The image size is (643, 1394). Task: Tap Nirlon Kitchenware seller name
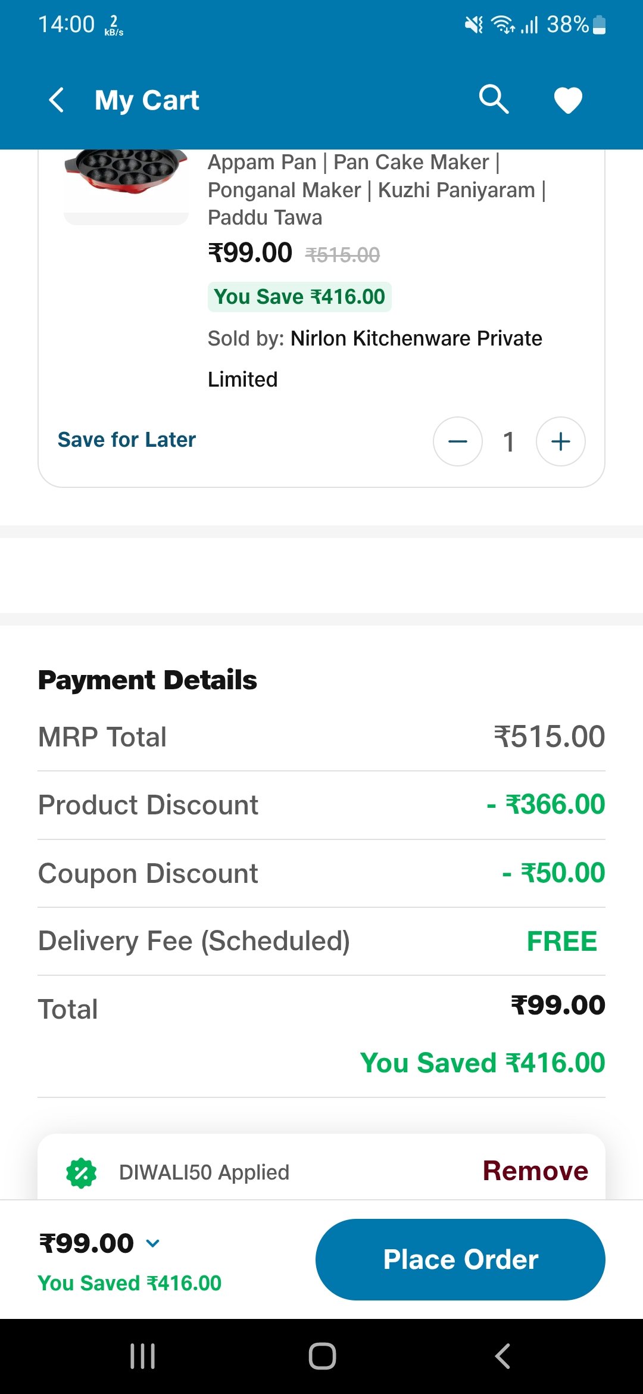(416, 339)
